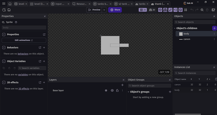Open the Base layer three-dot menu
217x115 pixels.
point(122,90)
